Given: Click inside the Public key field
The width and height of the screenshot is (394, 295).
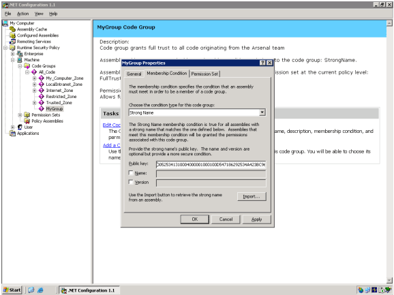Looking at the screenshot, I should click(211, 164).
